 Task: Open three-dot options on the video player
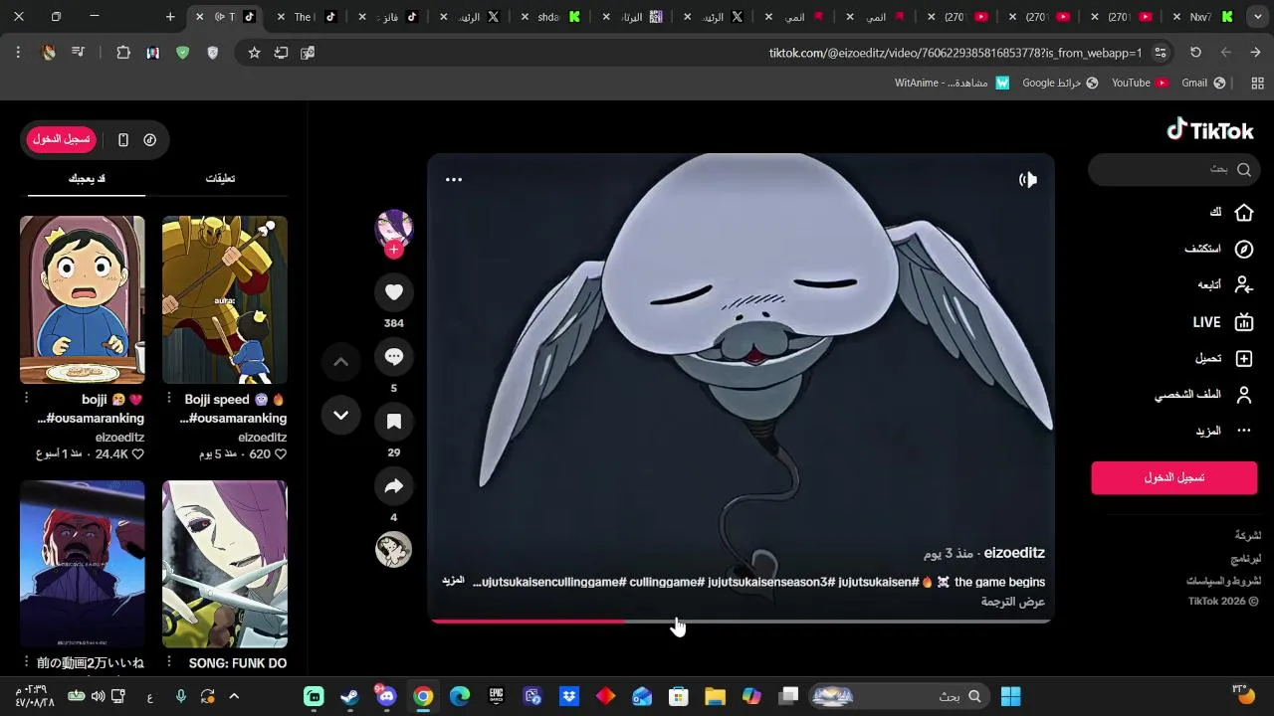pos(454,180)
